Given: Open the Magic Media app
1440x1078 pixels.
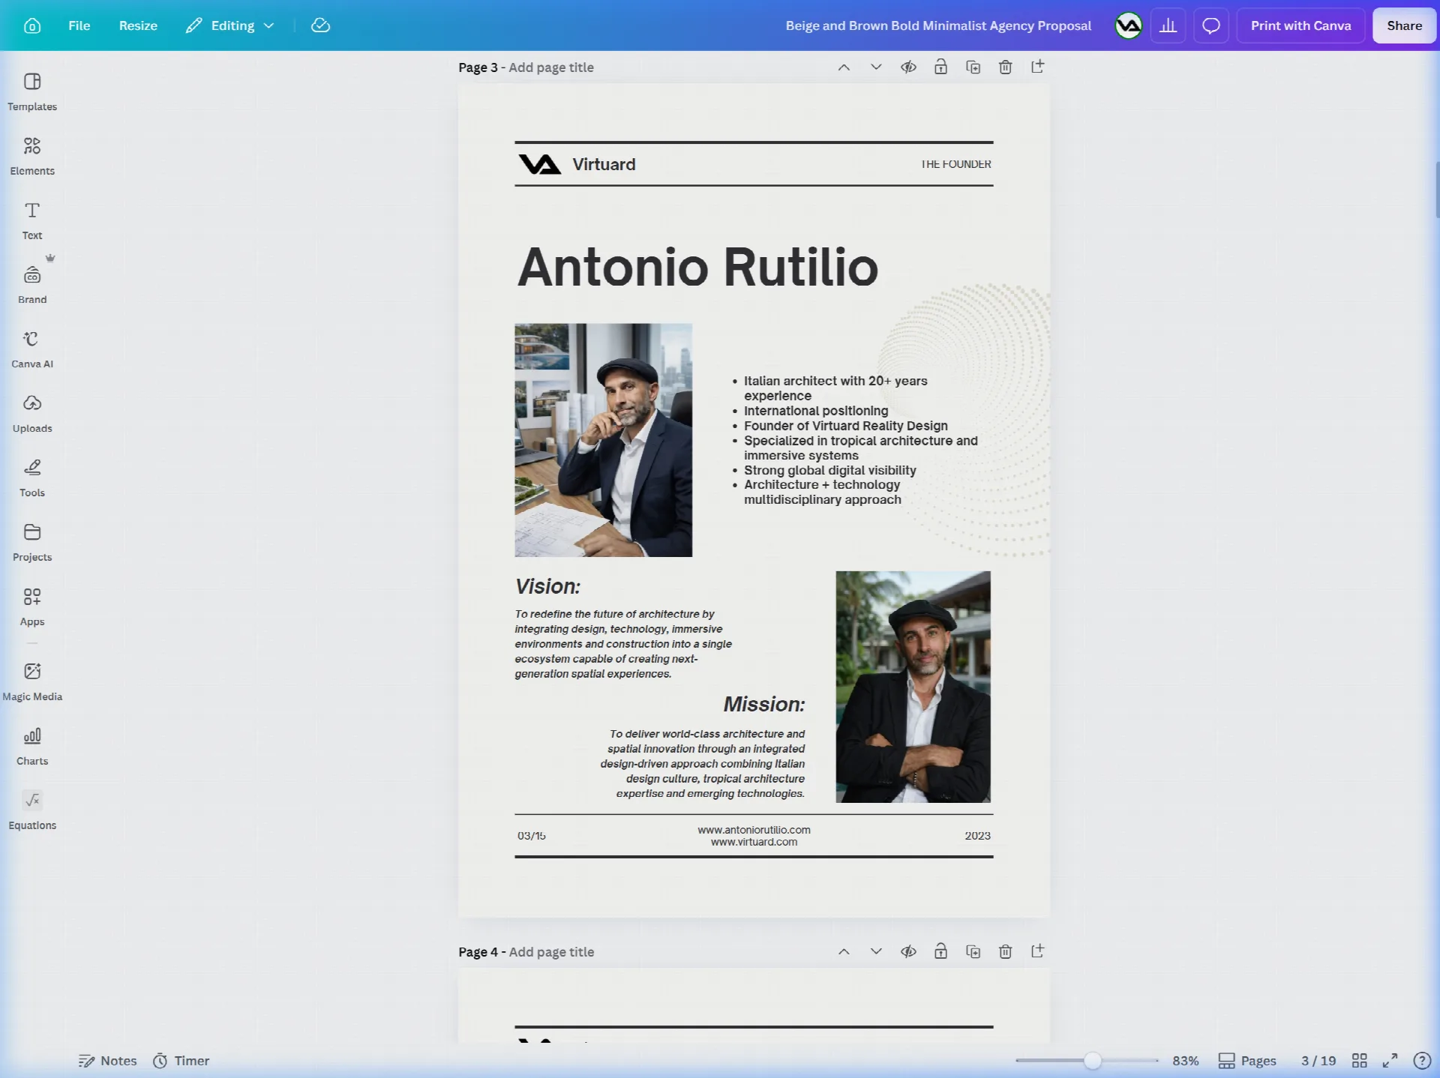Looking at the screenshot, I should tap(32, 681).
